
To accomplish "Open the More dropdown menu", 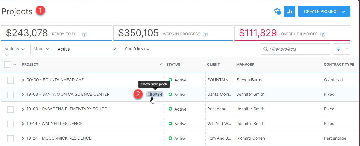I will click(41, 49).
